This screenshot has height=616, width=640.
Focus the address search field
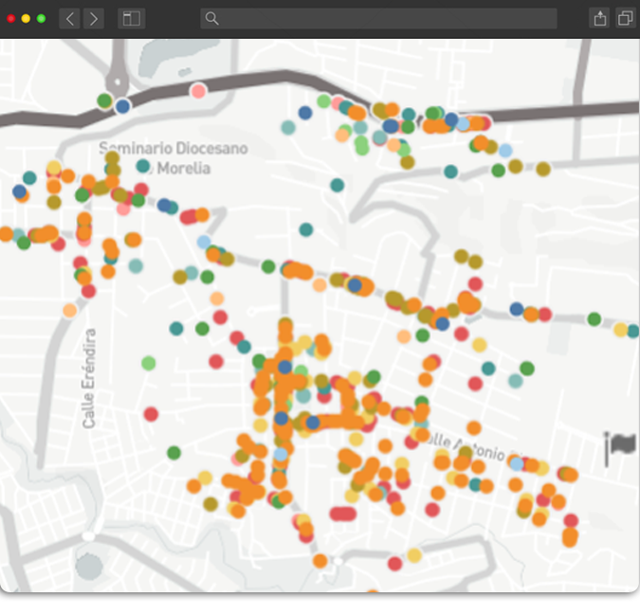[x=379, y=18]
